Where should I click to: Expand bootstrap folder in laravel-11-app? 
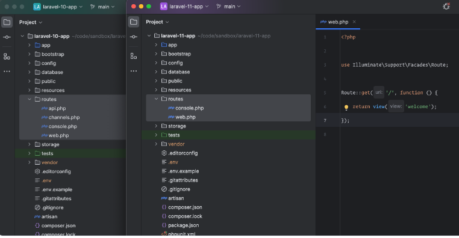click(156, 54)
